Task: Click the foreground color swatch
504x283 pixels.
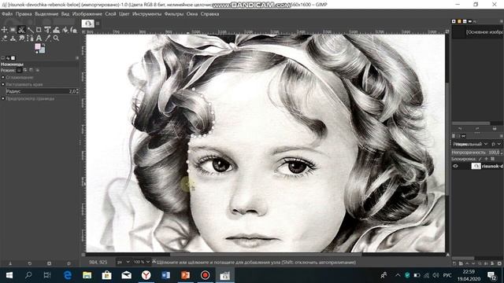Action: (38, 46)
